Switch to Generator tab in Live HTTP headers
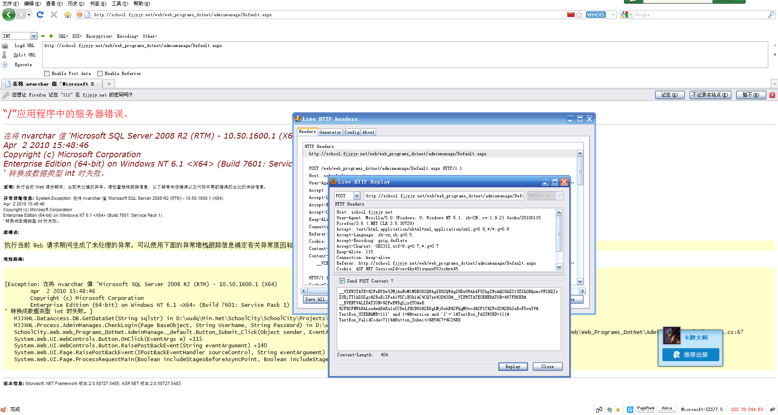 tap(330, 132)
